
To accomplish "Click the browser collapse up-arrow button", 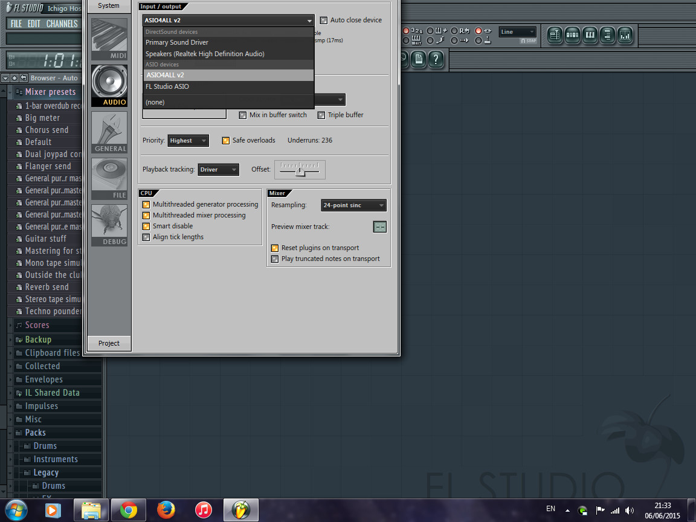I will coord(14,78).
